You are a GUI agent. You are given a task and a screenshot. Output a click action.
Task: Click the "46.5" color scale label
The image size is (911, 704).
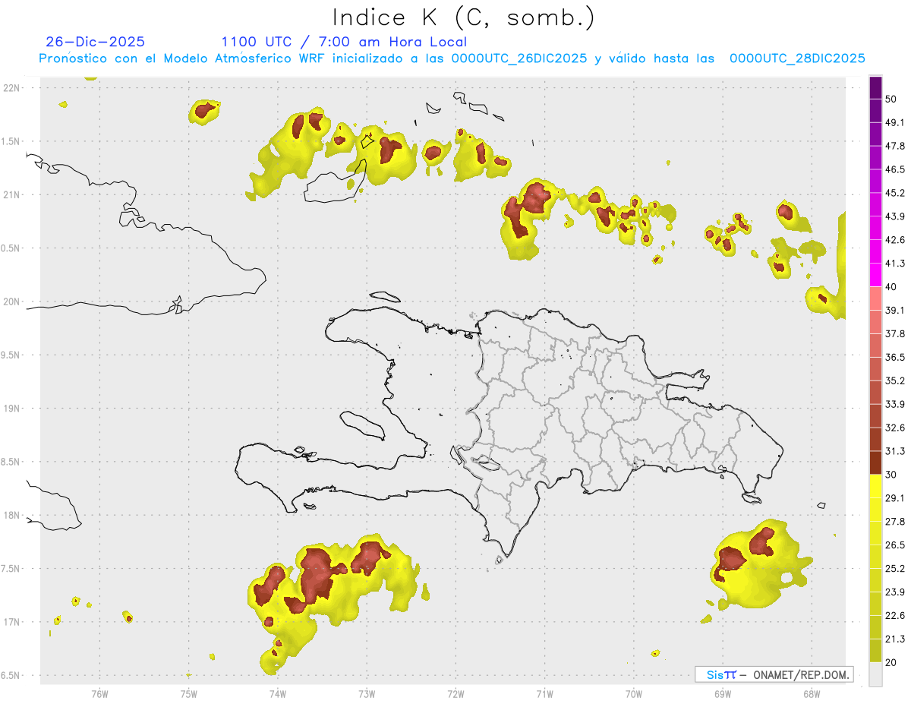coord(895,169)
